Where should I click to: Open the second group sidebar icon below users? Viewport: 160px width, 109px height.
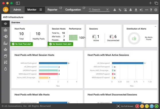[x=5, y=50]
